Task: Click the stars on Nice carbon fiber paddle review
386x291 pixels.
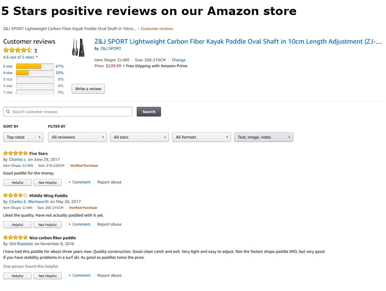Action: pyautogui.click(x=15, y=237)
